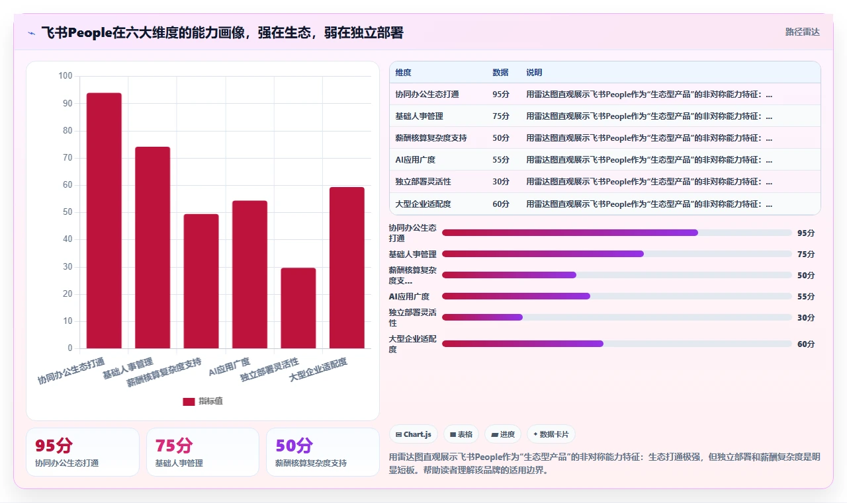
Task: Open the 50分 薪酬核算复杂度支持 data card
Action: [x=323, y=452]
